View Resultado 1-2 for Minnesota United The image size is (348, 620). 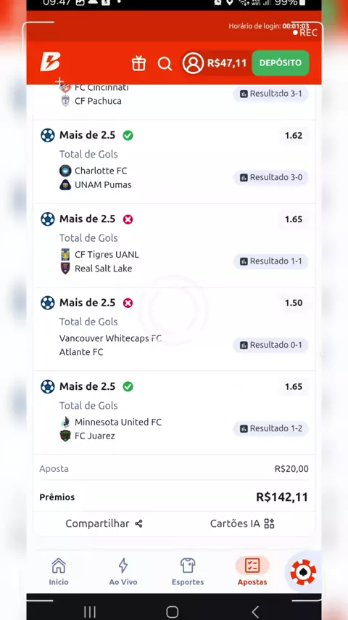[270, 428]
